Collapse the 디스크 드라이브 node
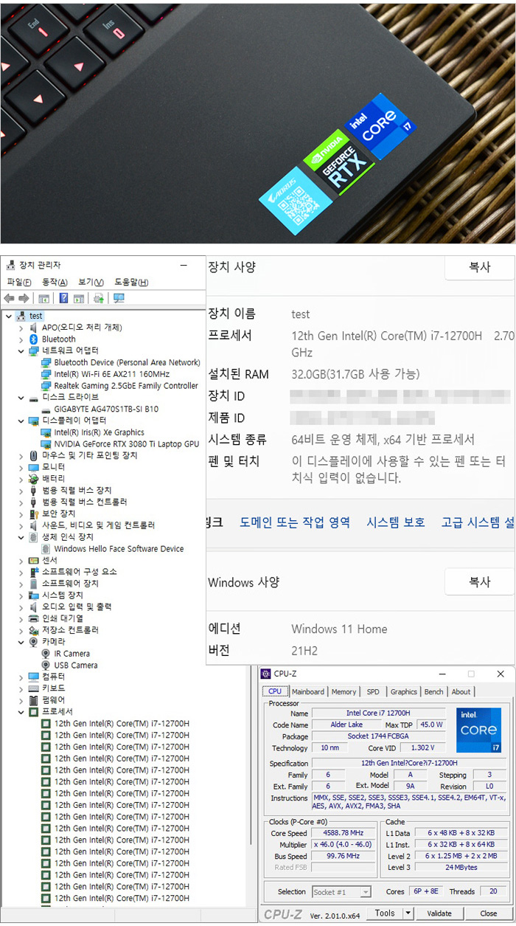 coord(21,397)
